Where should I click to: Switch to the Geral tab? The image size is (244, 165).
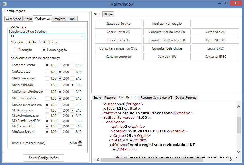28,19
